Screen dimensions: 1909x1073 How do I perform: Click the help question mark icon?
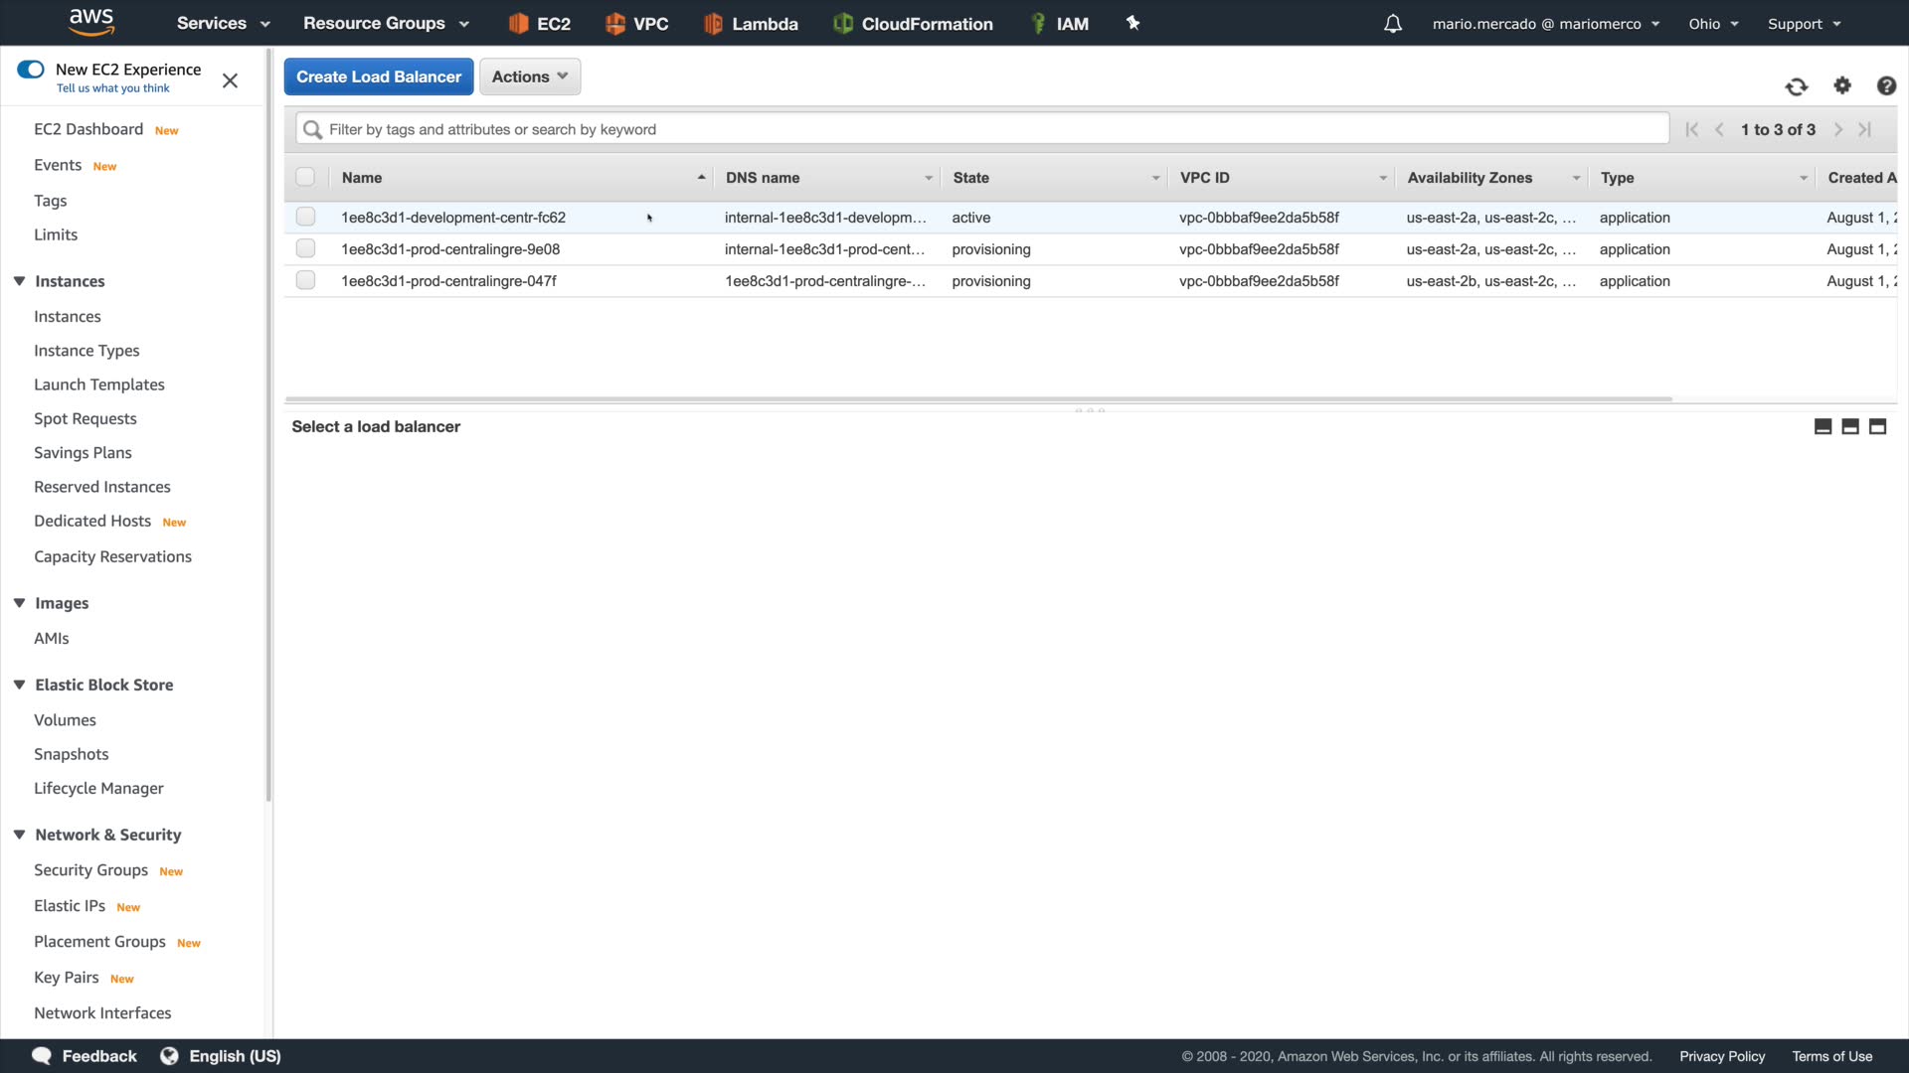click(1886, 86)
